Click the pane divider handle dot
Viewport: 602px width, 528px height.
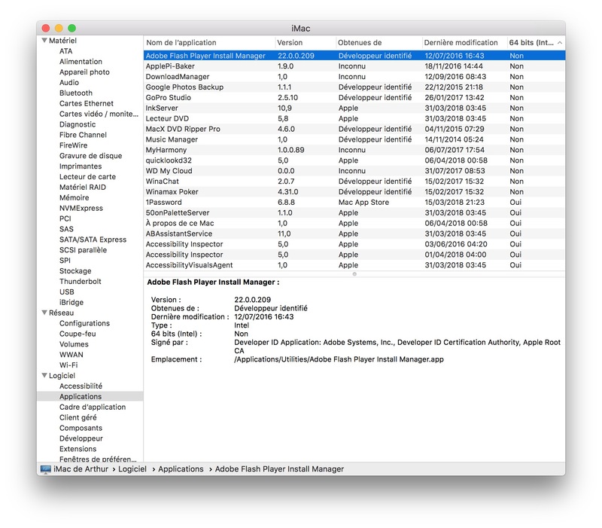(354, 274)
